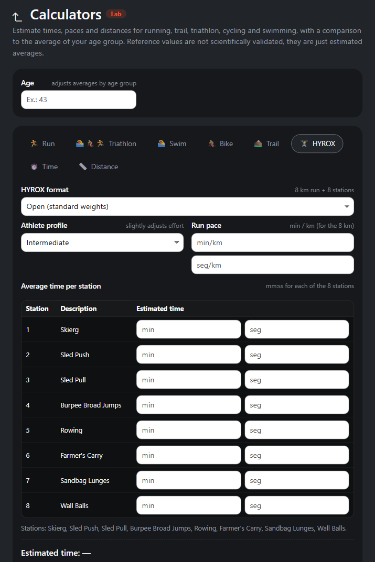Viewport: 375px width, 562px height.
Task: Click the 'Station' column header
Action: pos(37,308)
